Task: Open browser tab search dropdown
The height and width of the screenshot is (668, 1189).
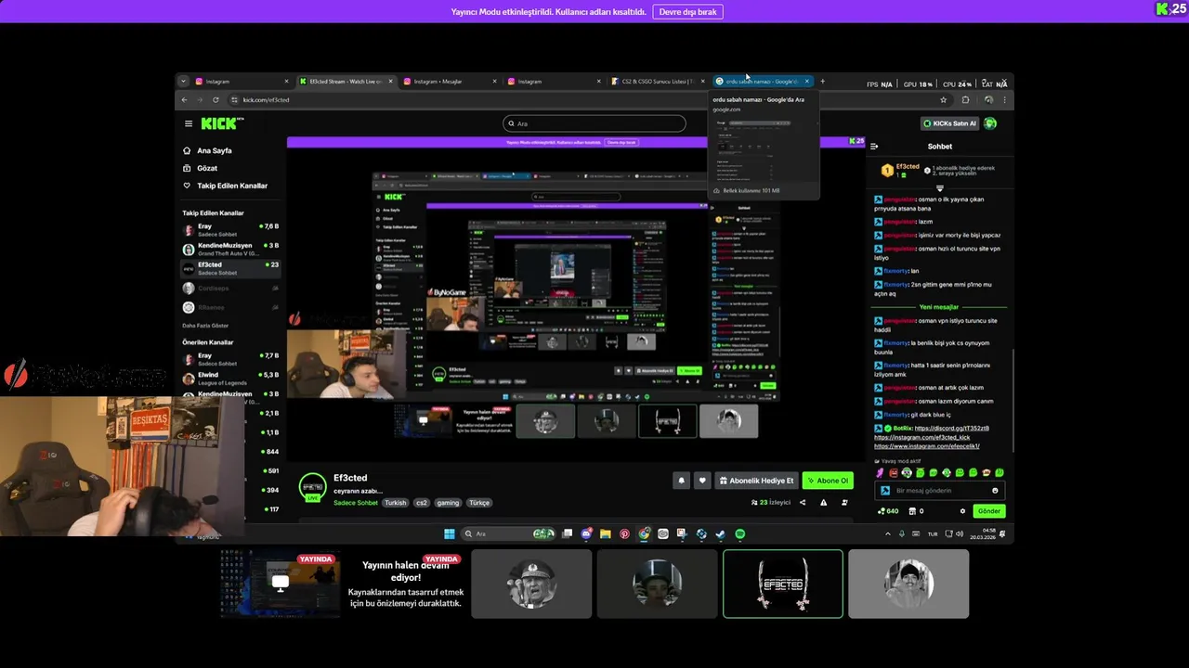Action: (x=183, y=82)
